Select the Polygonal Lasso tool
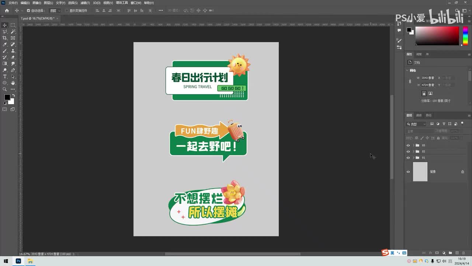Viewport: 472px width, 266px height. point(5,32)
